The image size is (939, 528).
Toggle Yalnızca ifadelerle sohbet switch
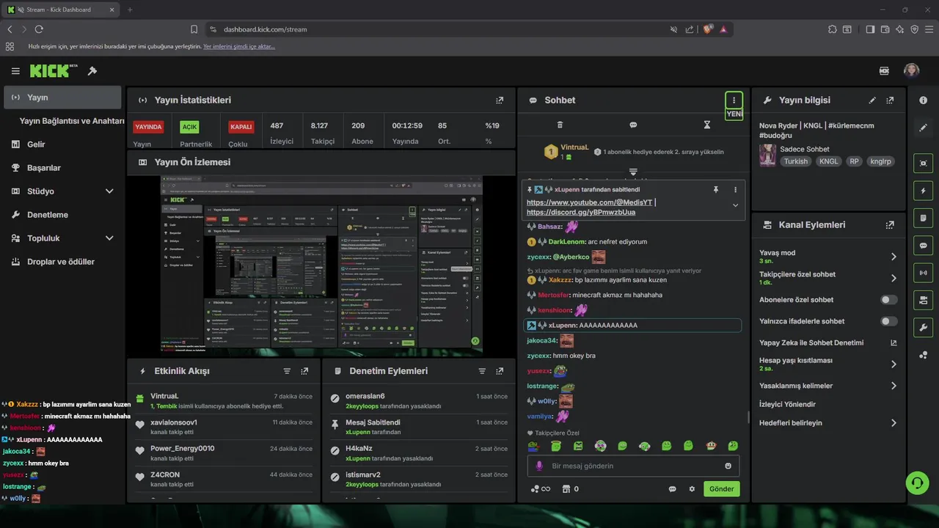tap(888, 321)
